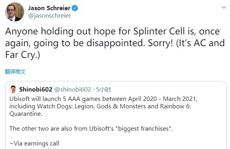The width and height of the screenshot is (230, 149).
Task: Open the quoted tweet starting 'Ubisoft will launch'
Action: [116, 115]
